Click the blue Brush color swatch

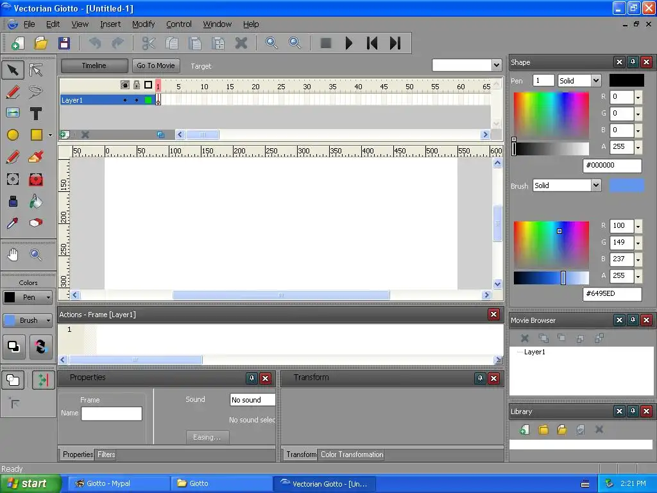click(x=626, y=186)
